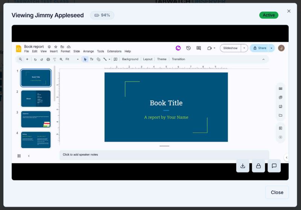
Task: Open version history clock icon
Action: click(189, 48)
